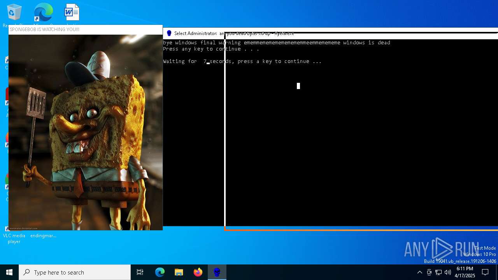Click the 'bye windows final warning' line
Screen dimensions: 498x280
coord(277,43)
